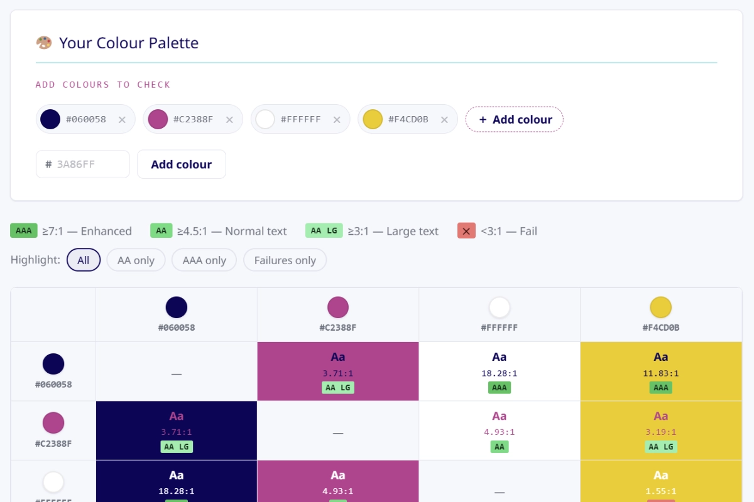Remove the #FFFFFF colour chip

click(x=337, y=119)
